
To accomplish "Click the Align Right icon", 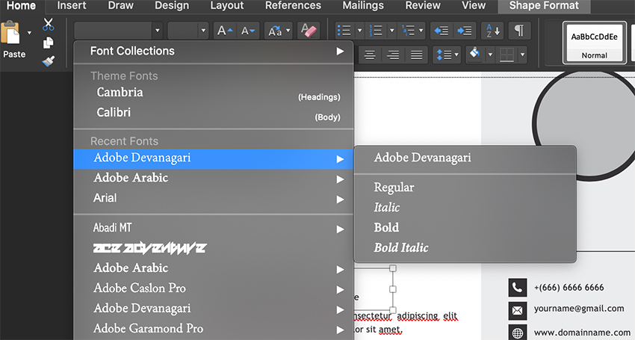I will [393, 55].
